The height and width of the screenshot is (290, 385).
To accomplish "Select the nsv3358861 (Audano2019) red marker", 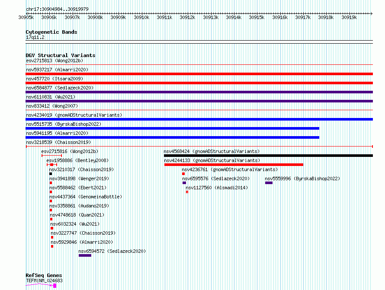I will [x=51, y=210].
